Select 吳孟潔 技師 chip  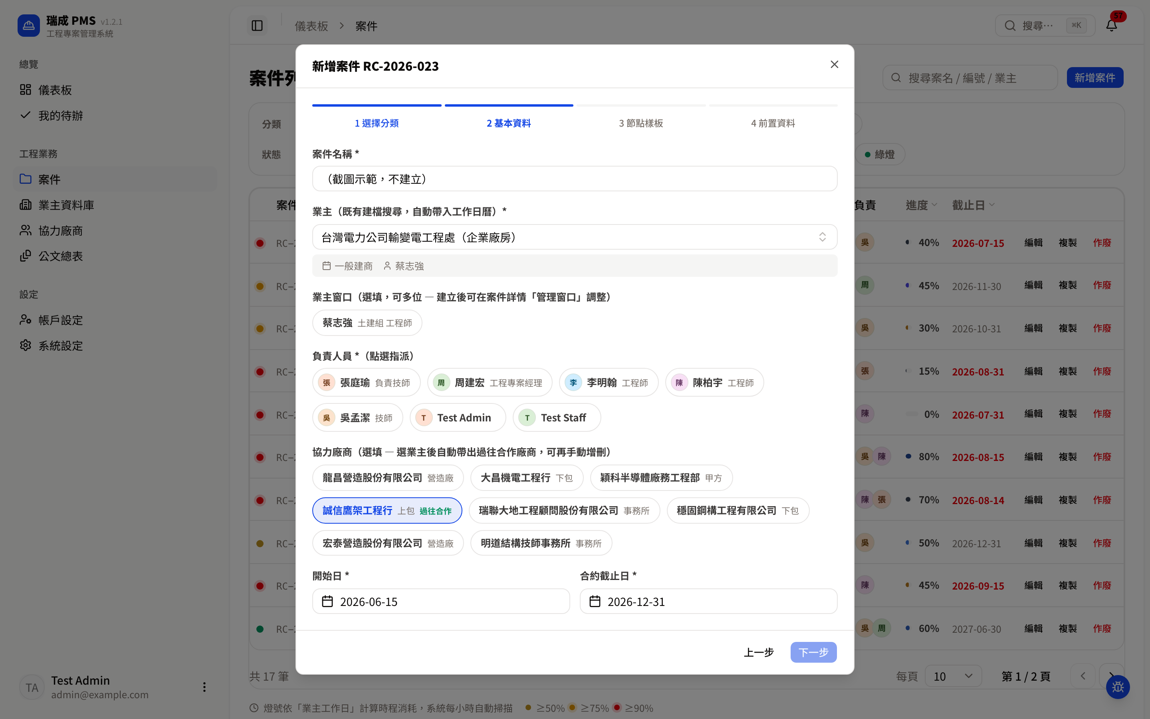(357, 417)
